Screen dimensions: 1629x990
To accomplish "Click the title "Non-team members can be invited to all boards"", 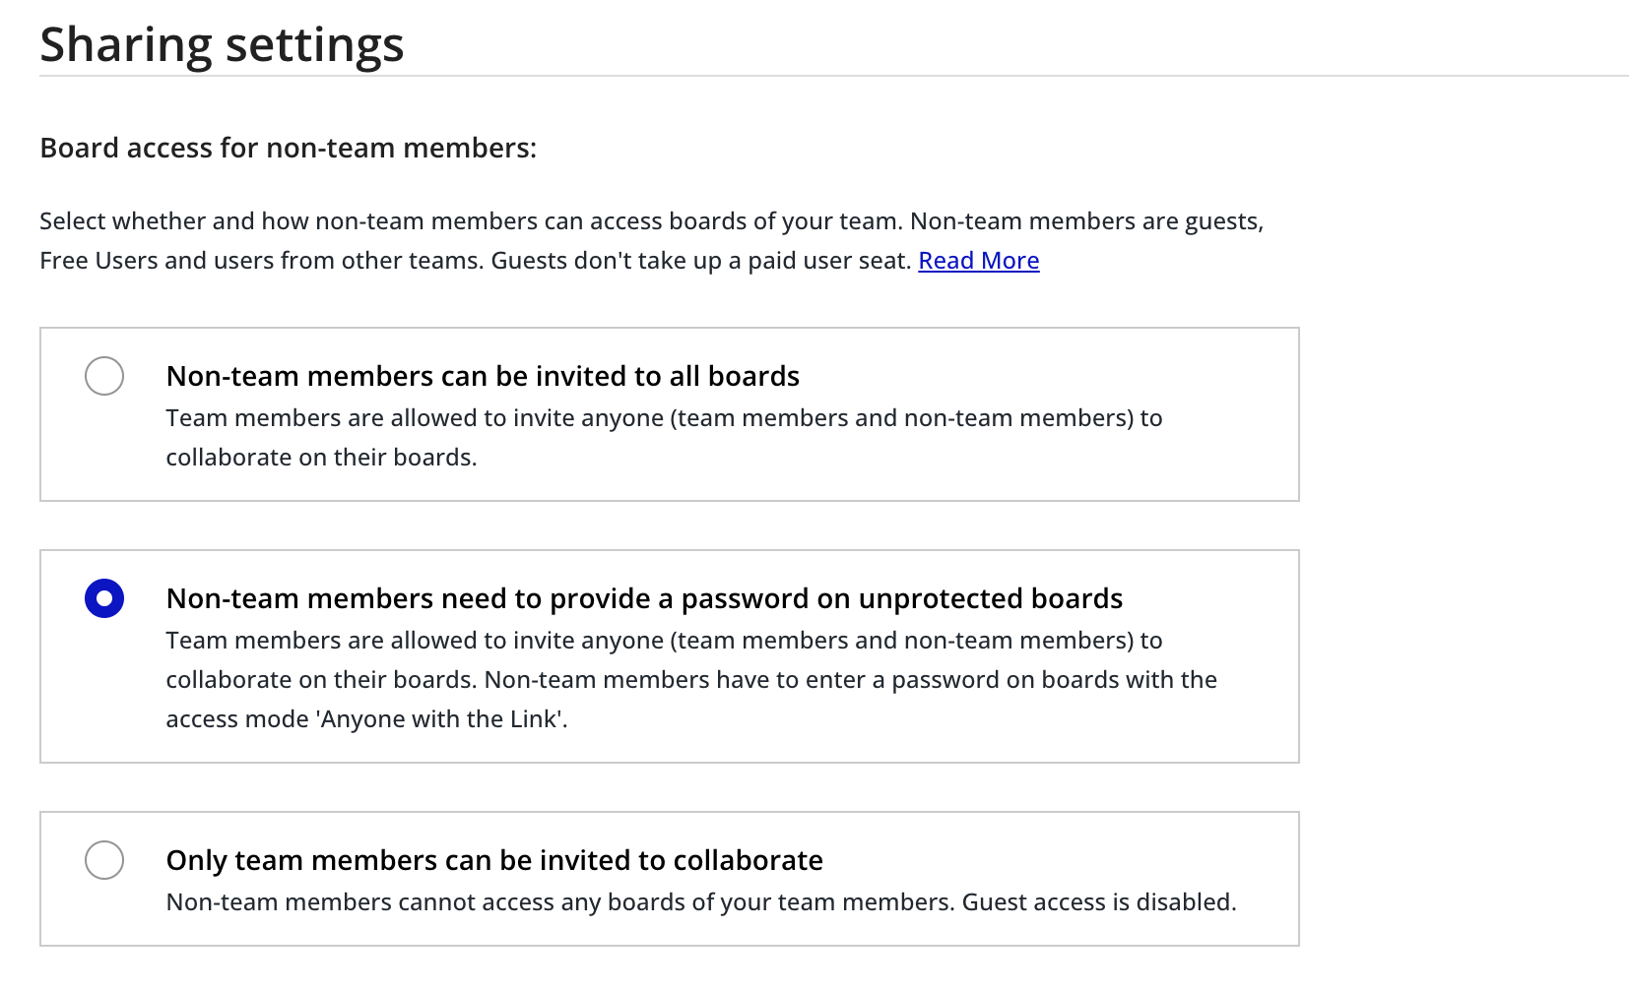I will [483, 376].
